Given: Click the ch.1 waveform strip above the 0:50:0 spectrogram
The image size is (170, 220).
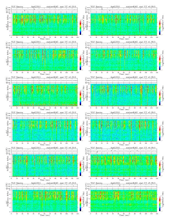Looking at the screenshot, I should point(124,10).
